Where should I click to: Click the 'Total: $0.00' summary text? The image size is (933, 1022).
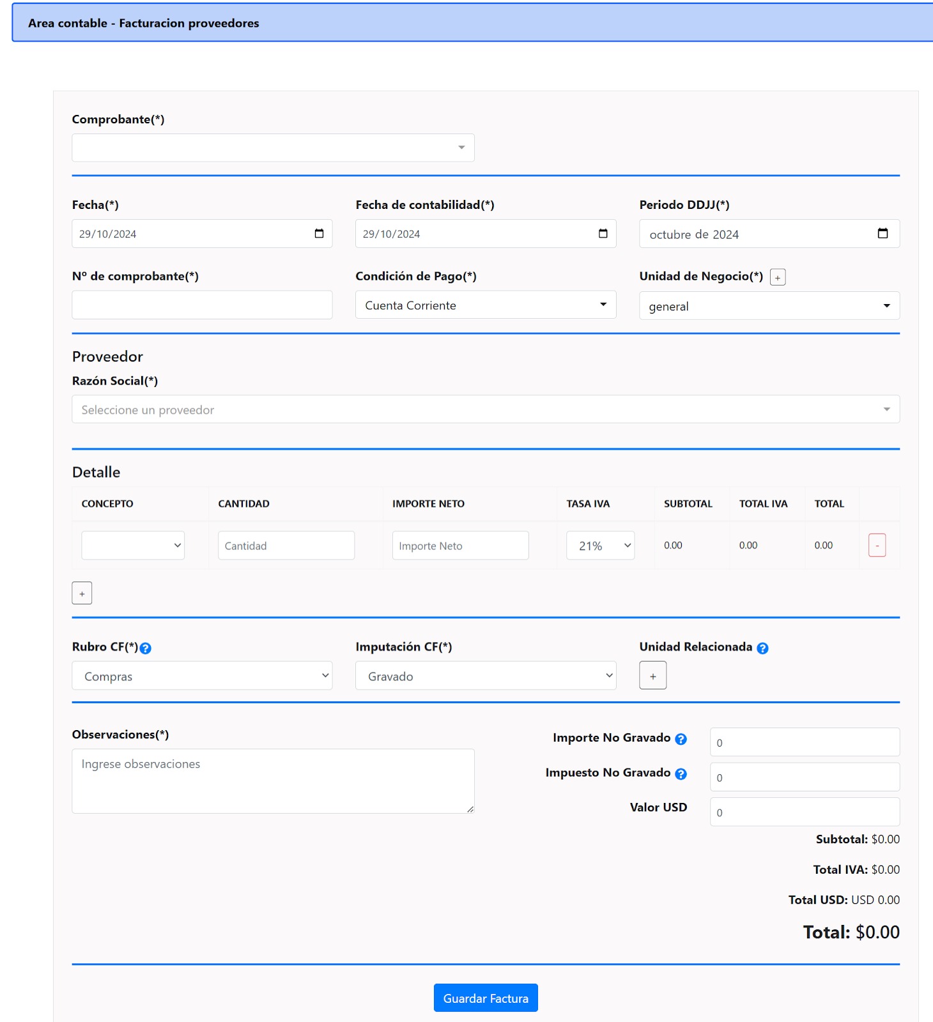tap(851, 932)
